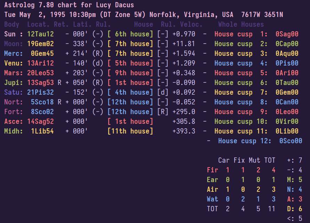Click Mars 9th house entry
This screenshot has height=223, width=310.
pos(130,73)
